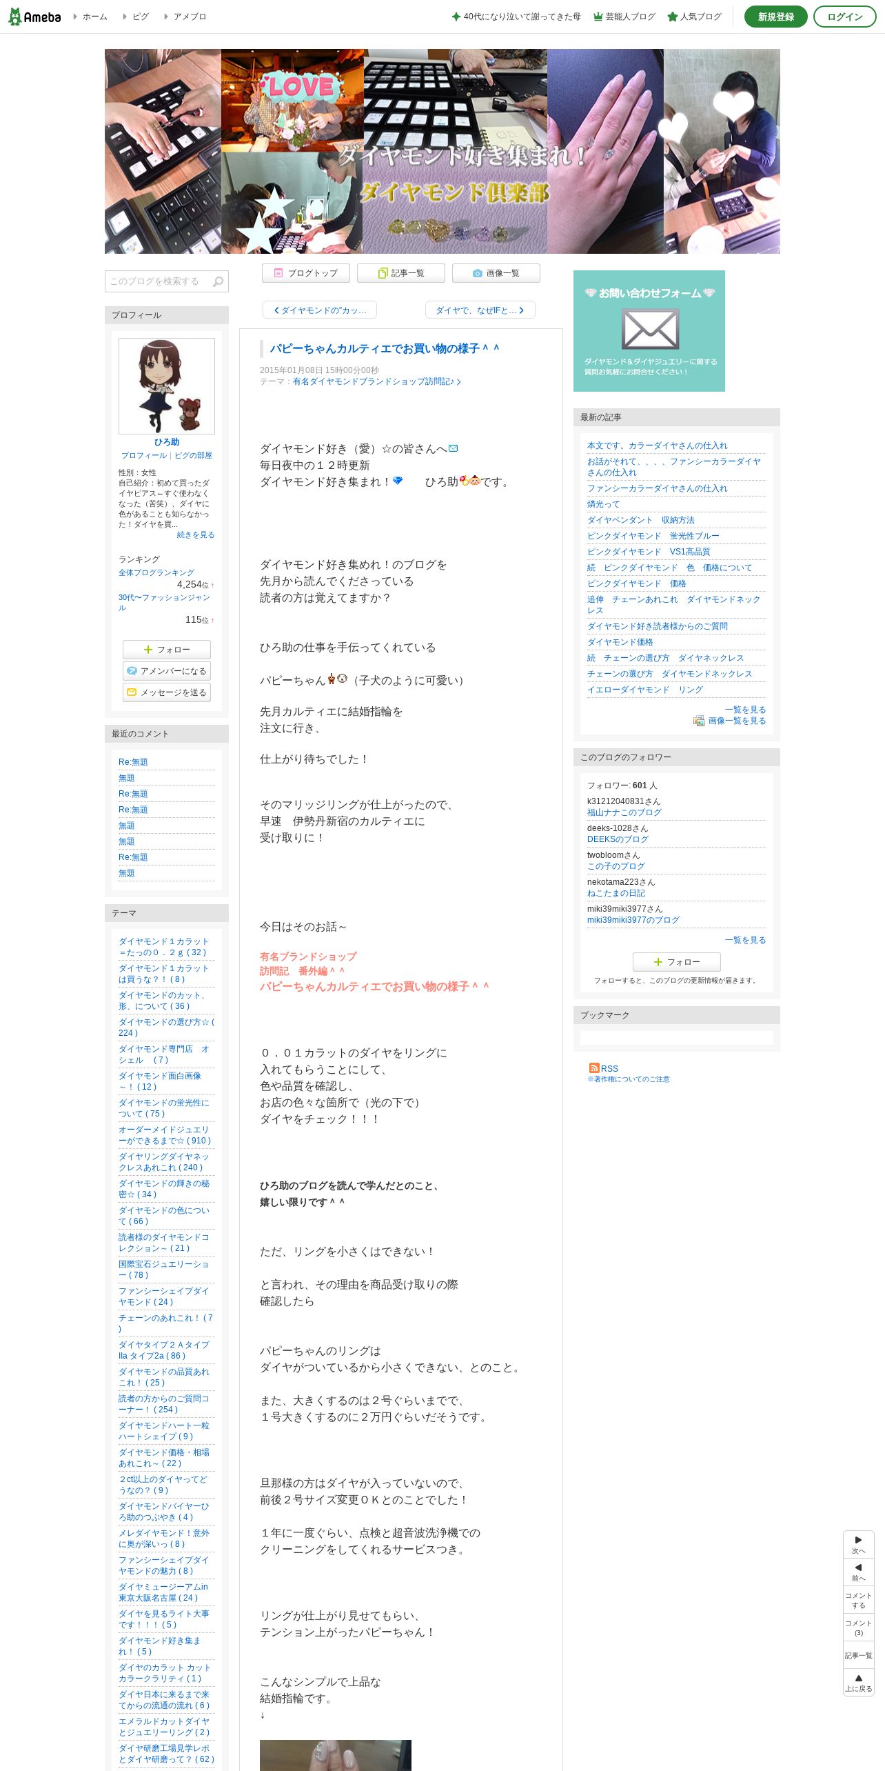Open theme ダイヤモンド専門店 オシェル (7)
Screen dimensions: 885x1771
[x=164, y=1054]
